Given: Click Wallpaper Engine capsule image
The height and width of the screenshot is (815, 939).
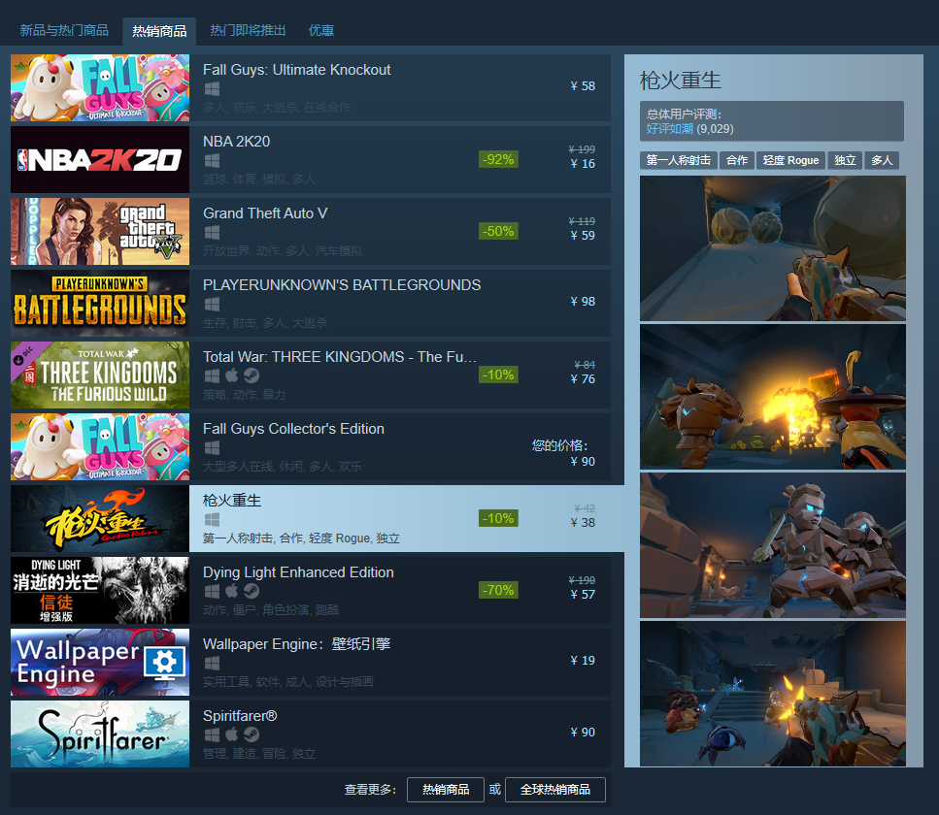Looking at the screenshot, I should 100,663.
